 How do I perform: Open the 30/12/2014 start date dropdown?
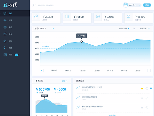click(x=128, y=29)
